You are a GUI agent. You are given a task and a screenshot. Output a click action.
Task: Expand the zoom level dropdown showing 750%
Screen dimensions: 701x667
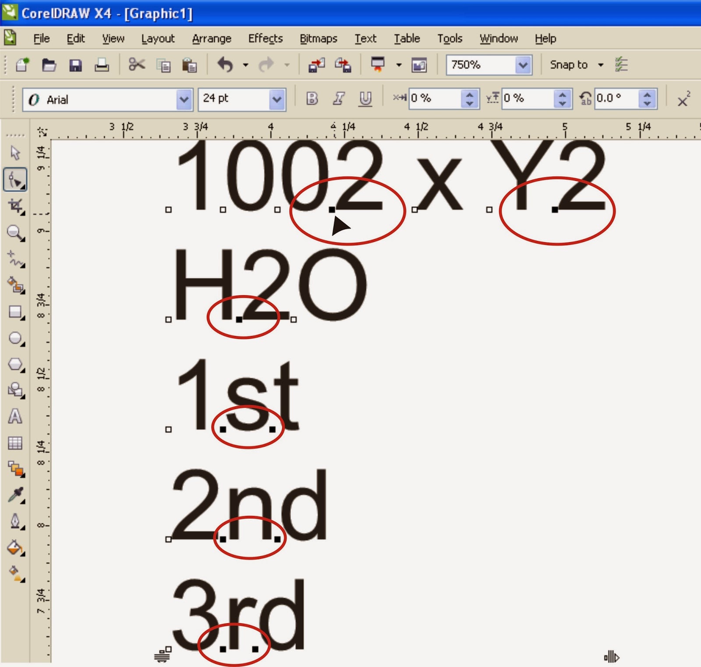point(523,65)
